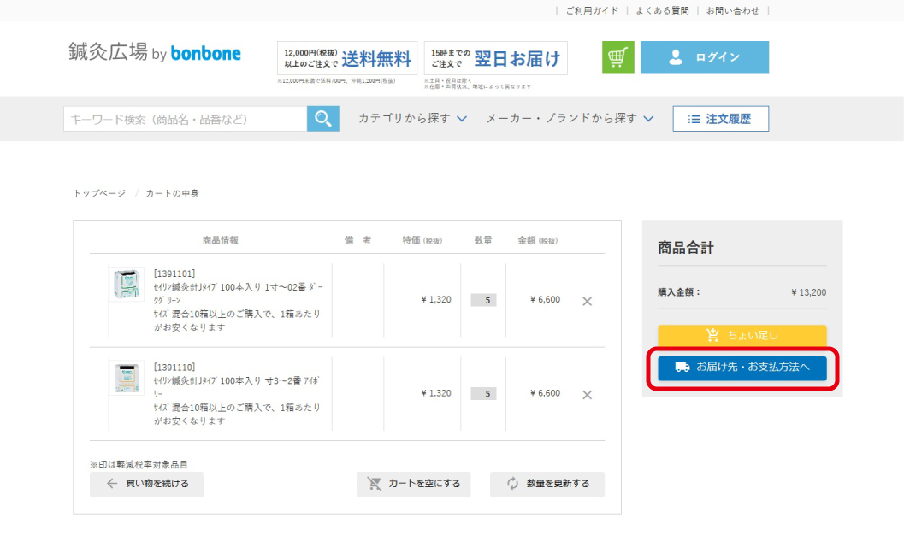Click 注文履歴 order history button

pos(720,119)
